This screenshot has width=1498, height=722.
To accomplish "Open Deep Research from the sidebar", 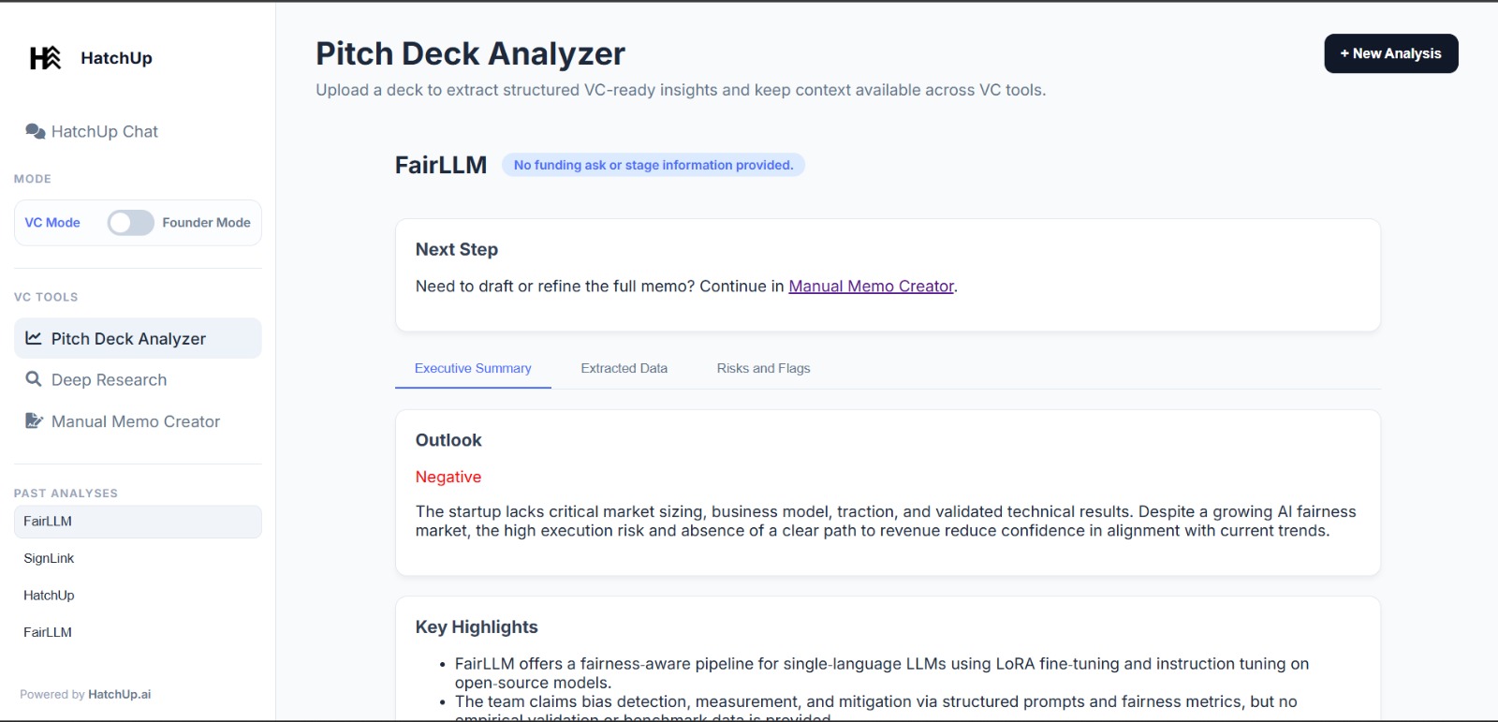I will point(109,380).
